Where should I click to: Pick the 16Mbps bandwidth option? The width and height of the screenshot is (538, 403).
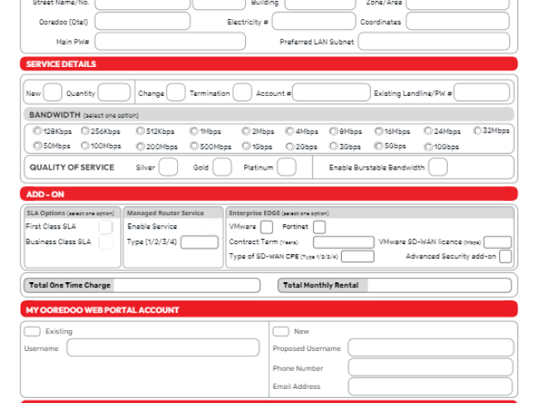point(379,131)
